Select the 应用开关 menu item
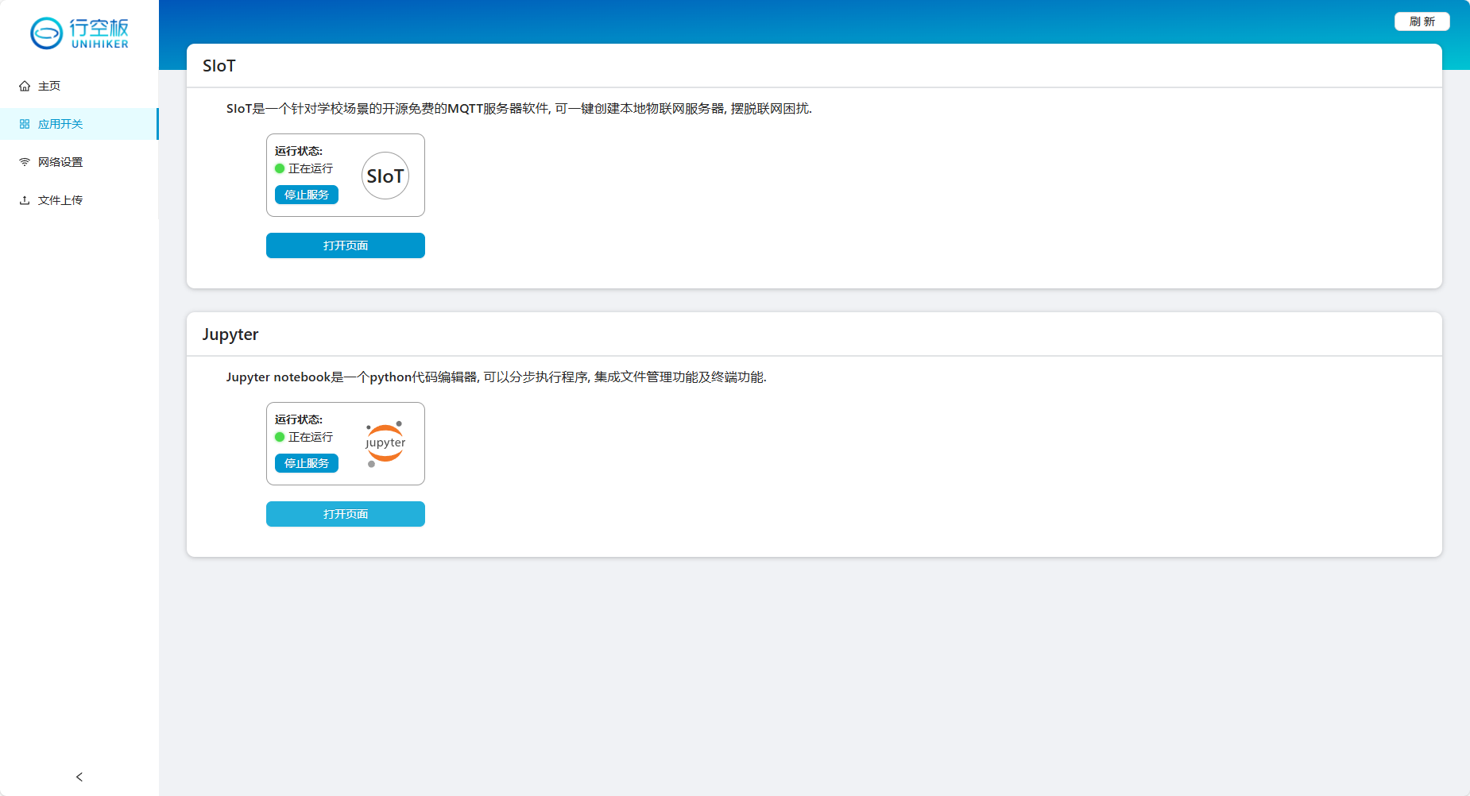1470x796 pixels. coord(79,124)
